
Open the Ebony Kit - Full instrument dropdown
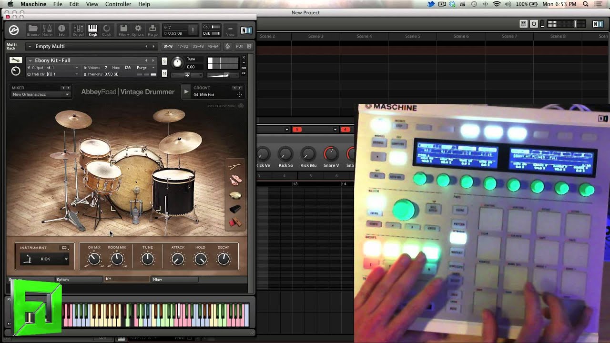tap(30, 61)
